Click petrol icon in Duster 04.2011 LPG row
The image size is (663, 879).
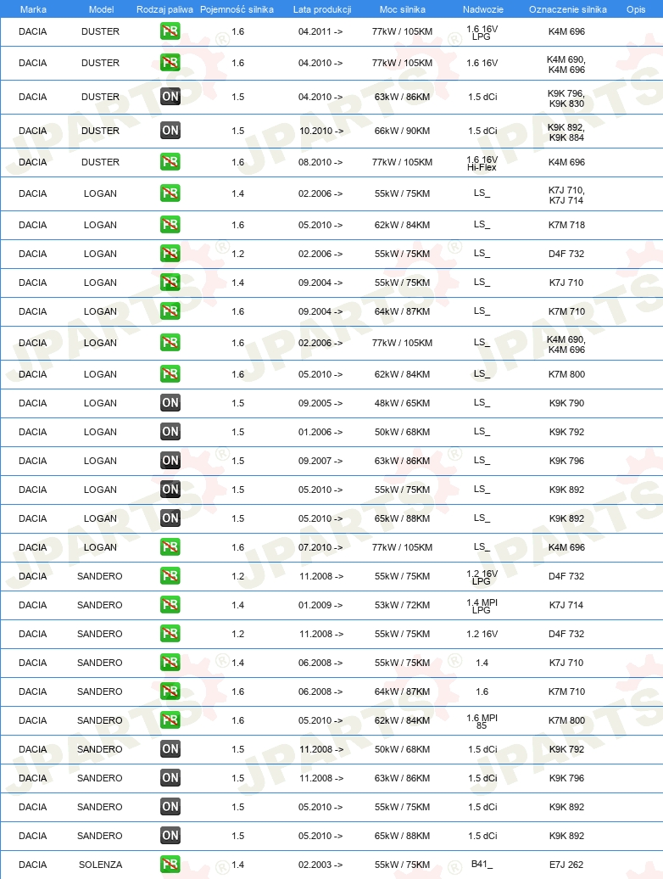[170, 31]
